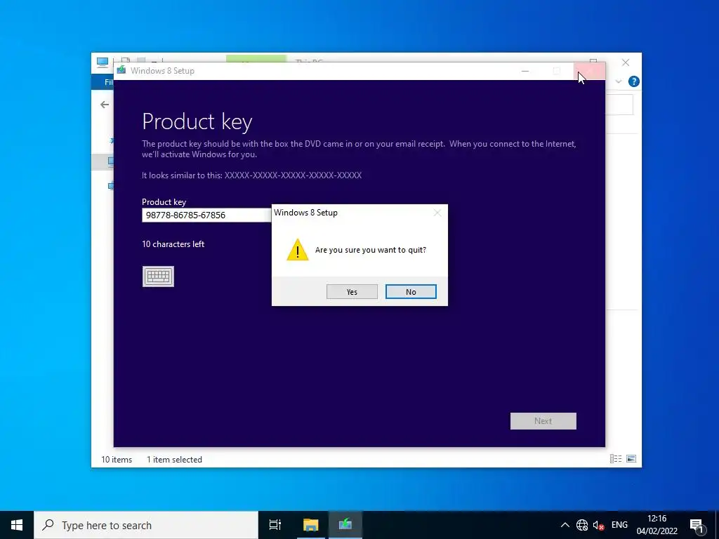This screenshot has height=539, width=719.
Task: Click '1 item selected' in status bar
Action: [174, 459]
